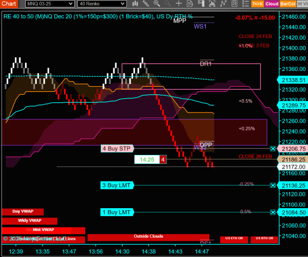Open the indicators line icon
The width and height of the screenshot is (308, 257).
click(x=223, y=3)
